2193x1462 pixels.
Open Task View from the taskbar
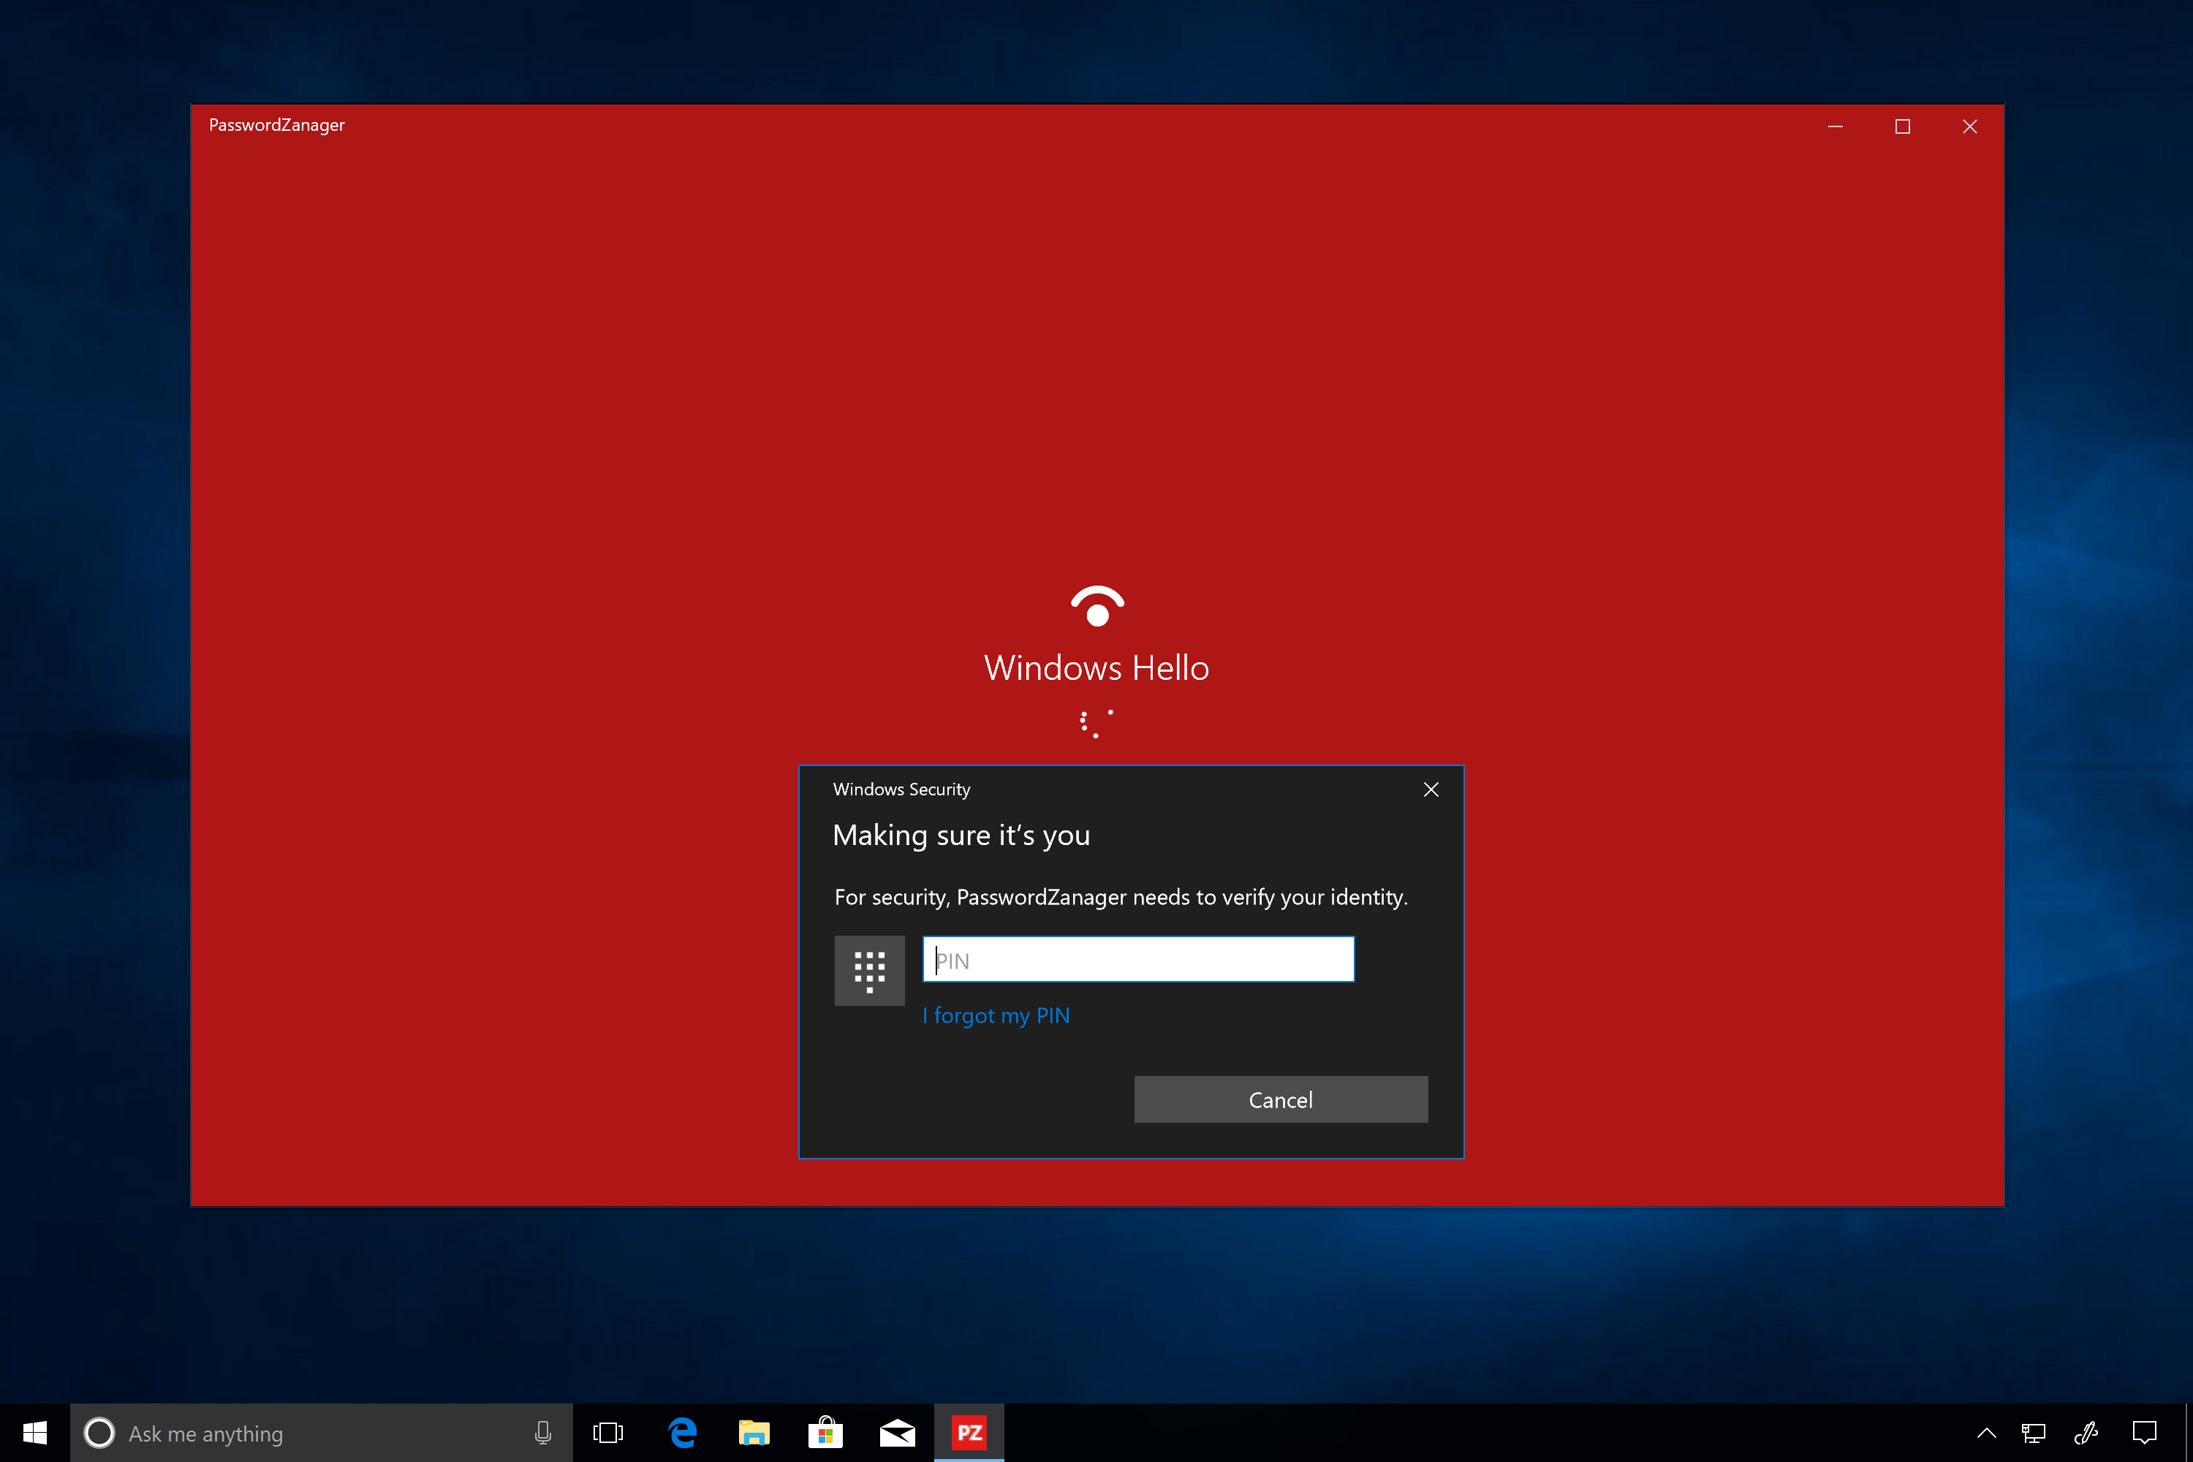click(x=608, y=1433)
